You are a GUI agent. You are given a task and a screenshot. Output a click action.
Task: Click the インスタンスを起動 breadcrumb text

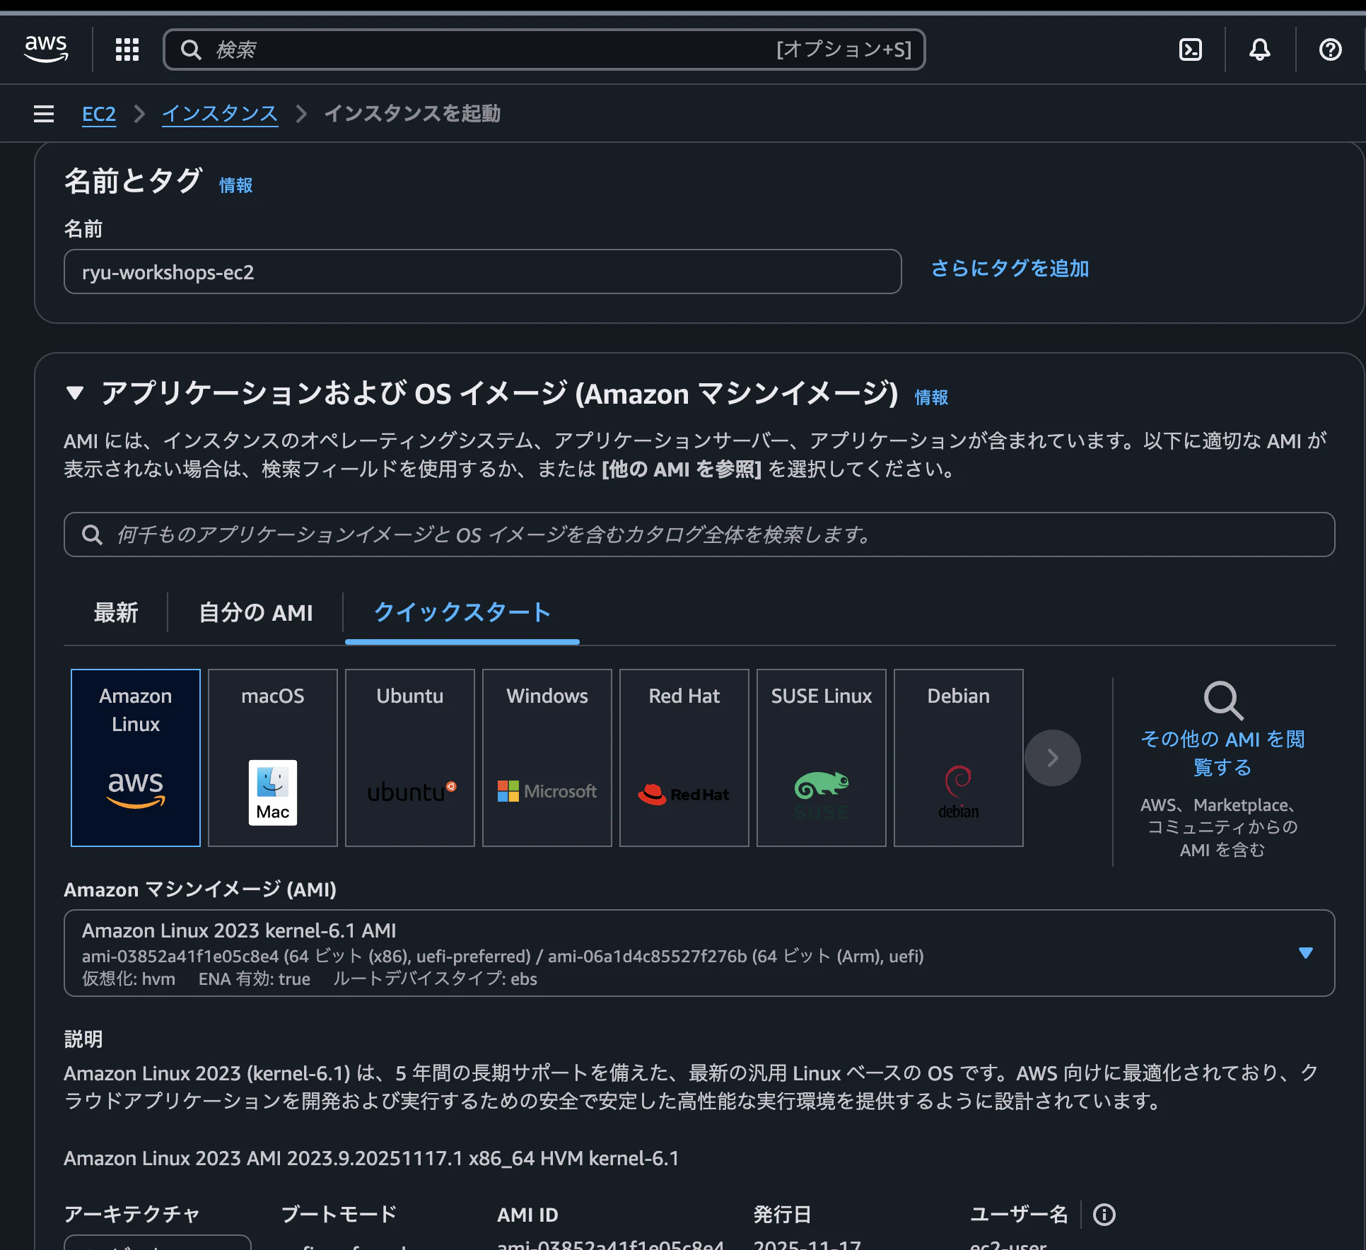pyautogui.click(x=412, y=114)
